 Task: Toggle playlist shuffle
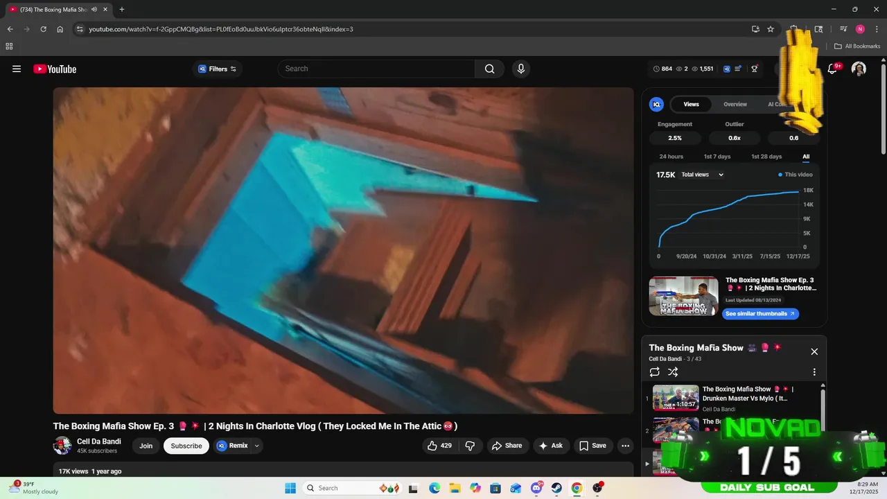673,372
